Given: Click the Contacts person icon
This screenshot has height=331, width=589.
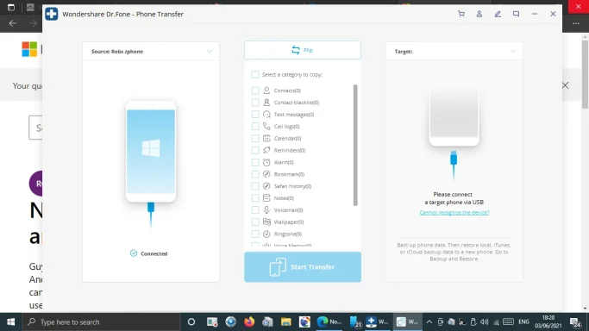Looking at the screenshot, I should pos(266,91).
